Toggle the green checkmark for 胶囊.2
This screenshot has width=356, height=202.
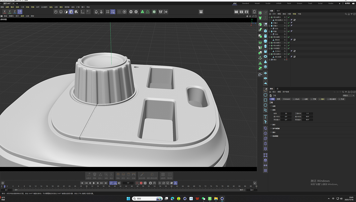coord(288,23)
